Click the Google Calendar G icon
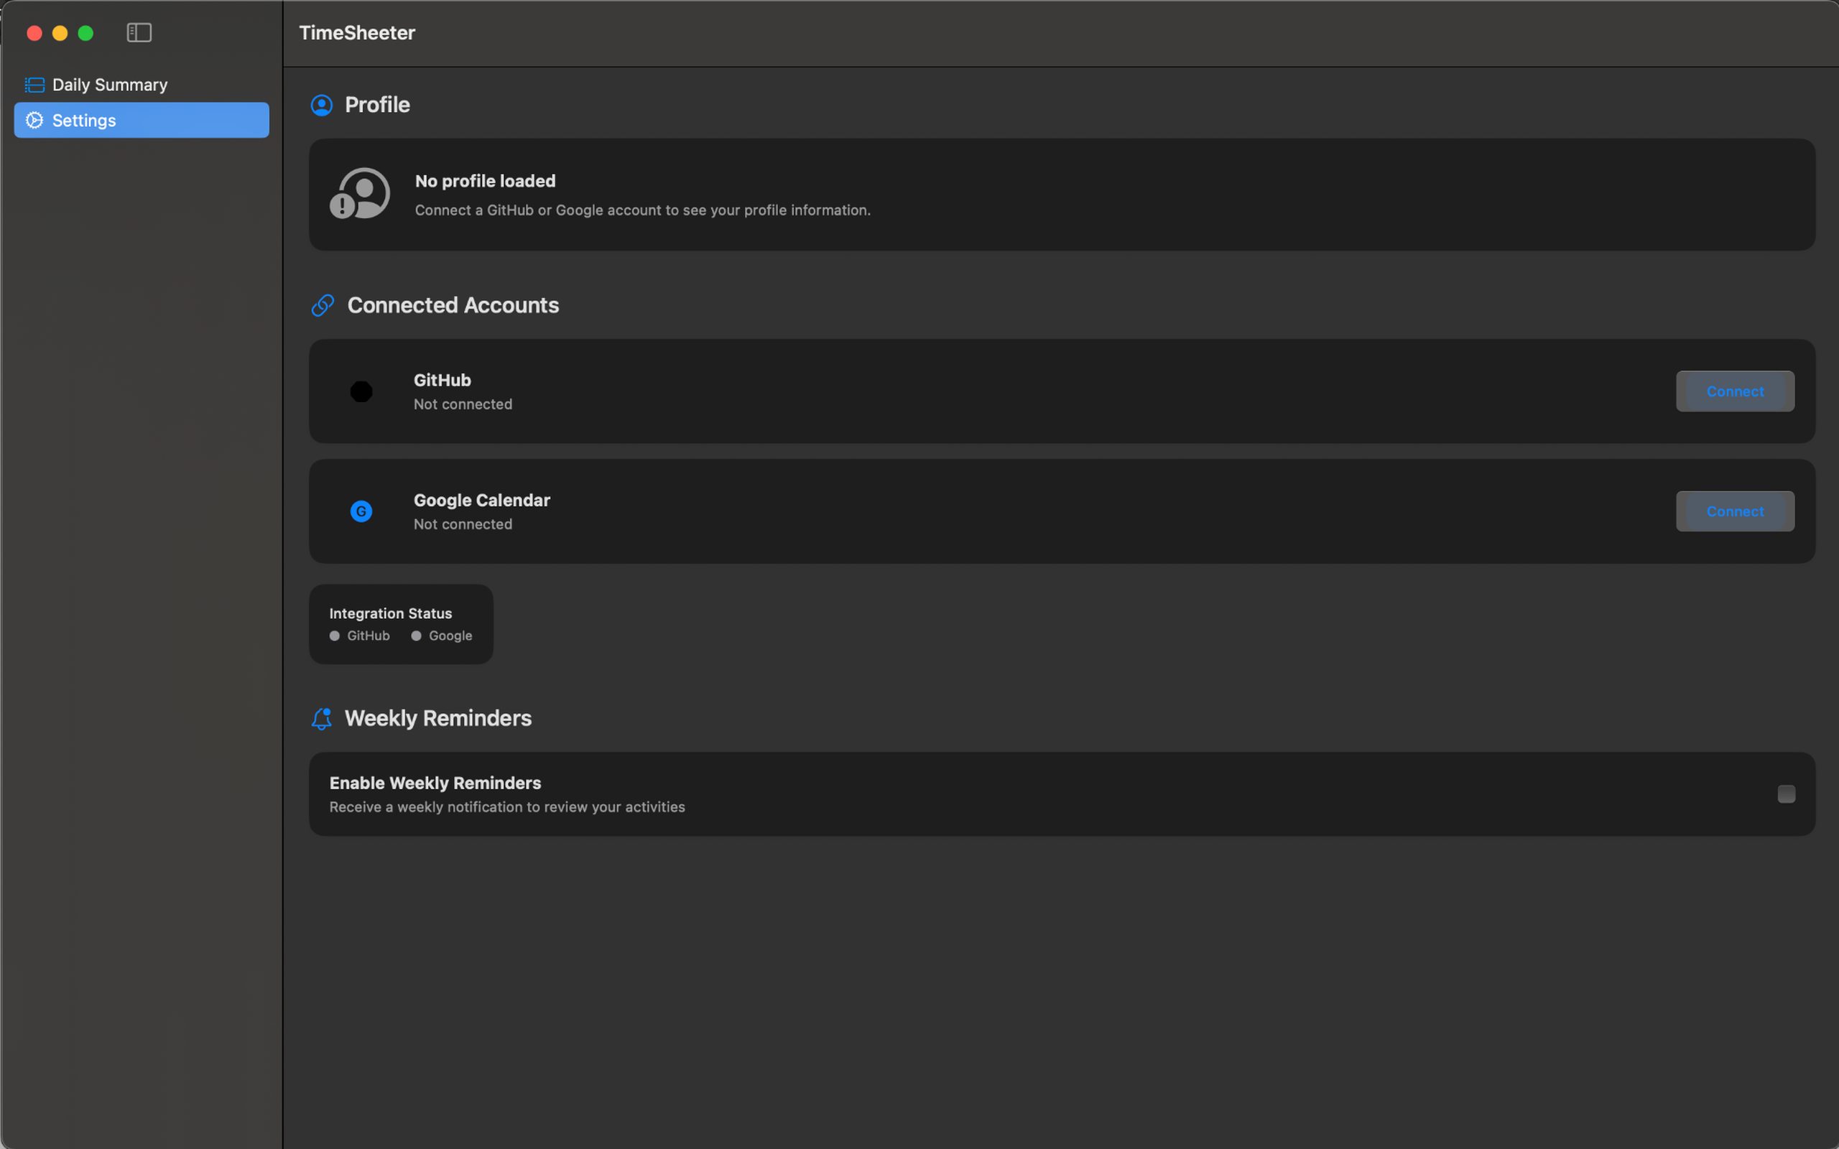1839x1149 pixels. tap(362, 511)
